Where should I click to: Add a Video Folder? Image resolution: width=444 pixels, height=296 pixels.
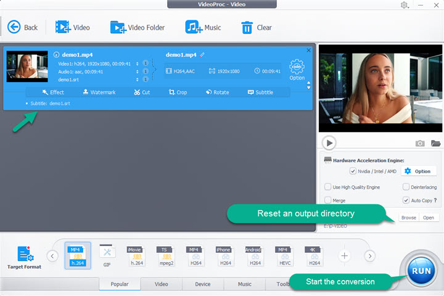tap(118, 27)
